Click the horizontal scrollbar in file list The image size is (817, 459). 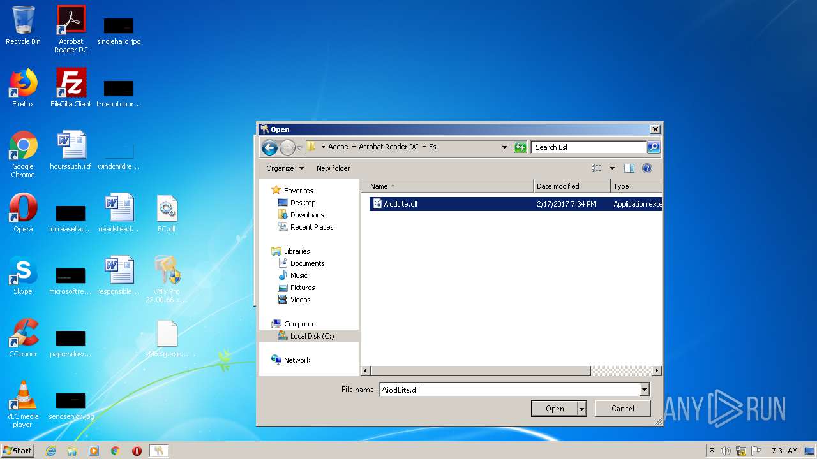481,370
